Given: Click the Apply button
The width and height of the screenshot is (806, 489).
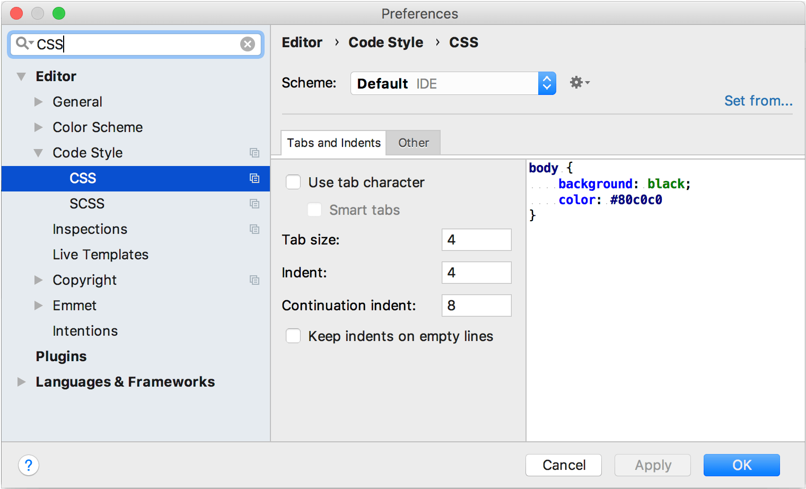Looking at the screenshot, I should (x=652, y=465).
